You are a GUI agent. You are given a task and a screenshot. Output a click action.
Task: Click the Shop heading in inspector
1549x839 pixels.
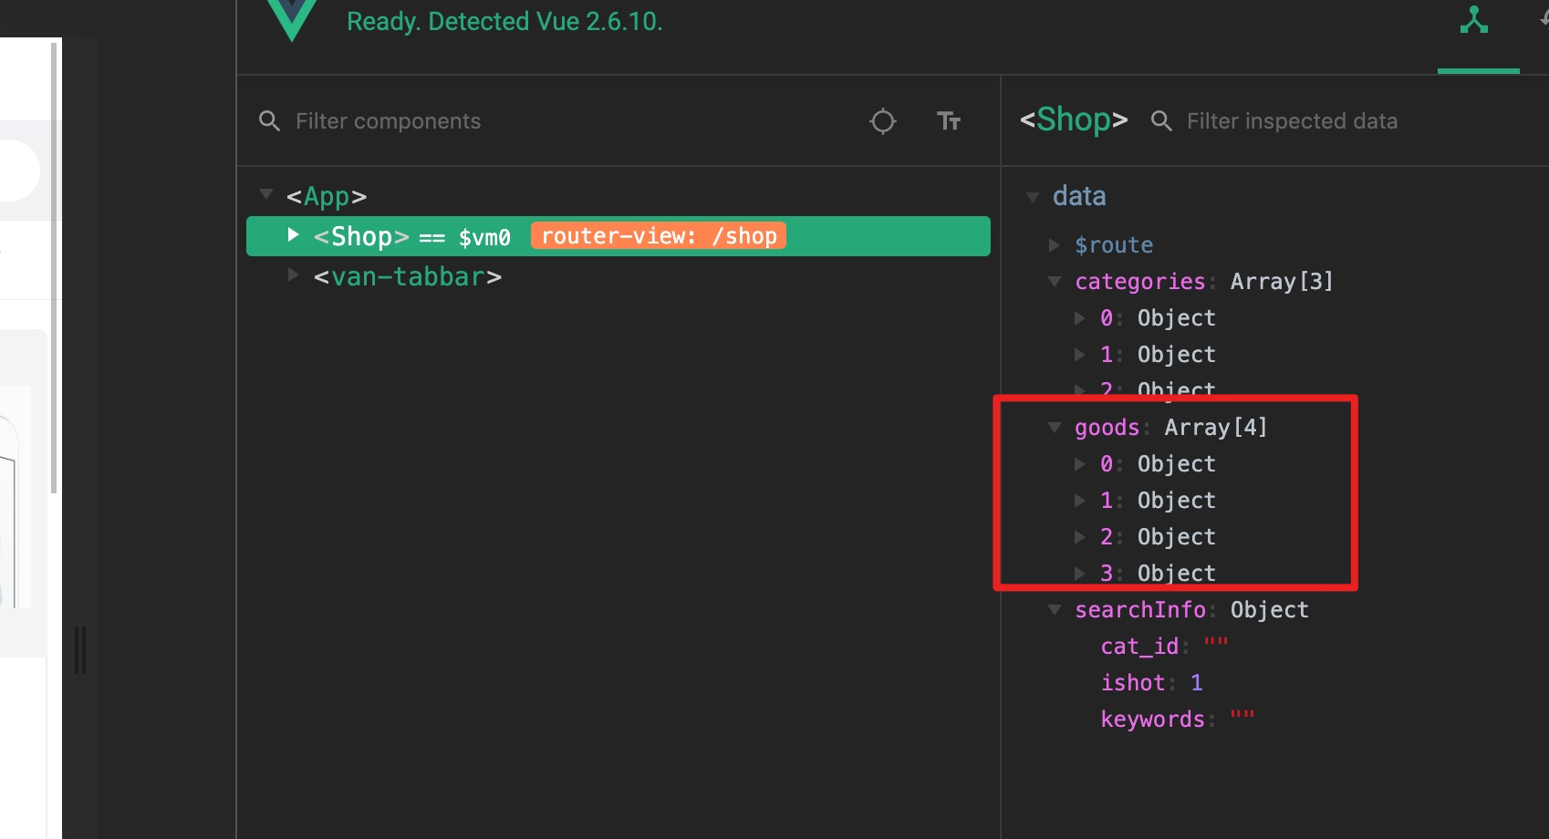(1074, 120)
